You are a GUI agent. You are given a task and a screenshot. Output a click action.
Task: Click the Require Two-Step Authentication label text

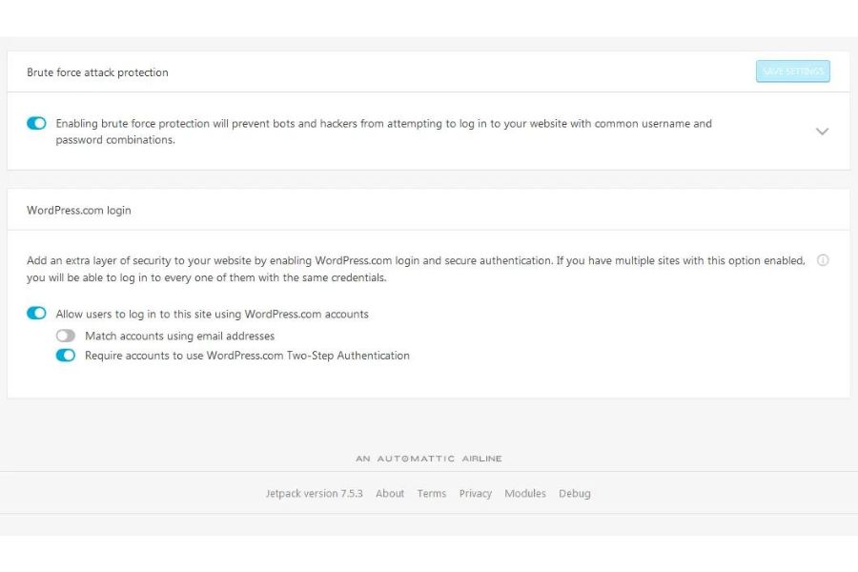[x=247, y=356]
